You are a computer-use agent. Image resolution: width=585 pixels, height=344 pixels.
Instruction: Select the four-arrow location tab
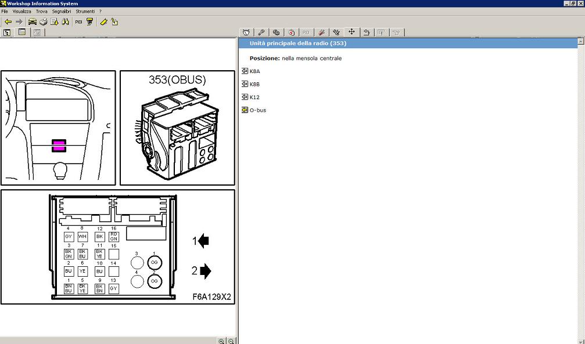(351, 32)
